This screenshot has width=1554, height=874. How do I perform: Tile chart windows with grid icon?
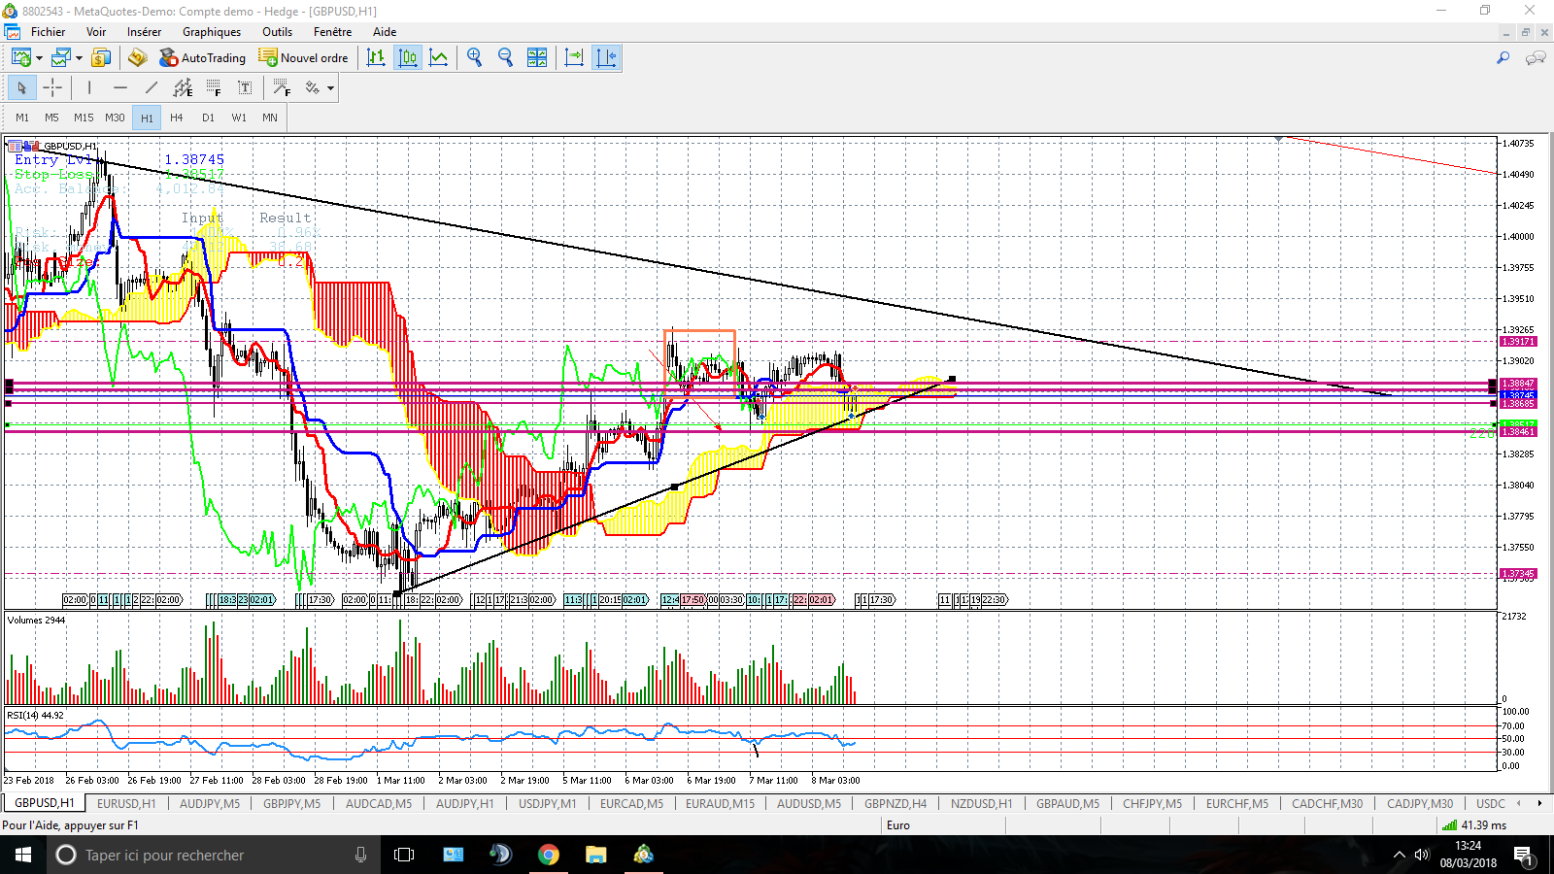(x=537, y=58)
